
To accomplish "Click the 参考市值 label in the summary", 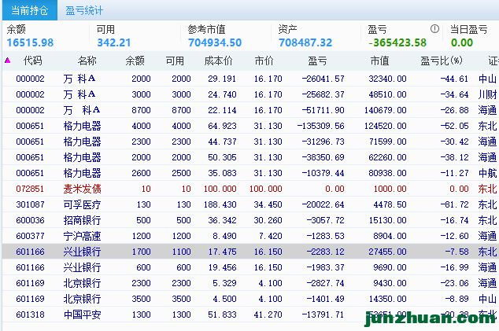I will click(x=206, y=29).
